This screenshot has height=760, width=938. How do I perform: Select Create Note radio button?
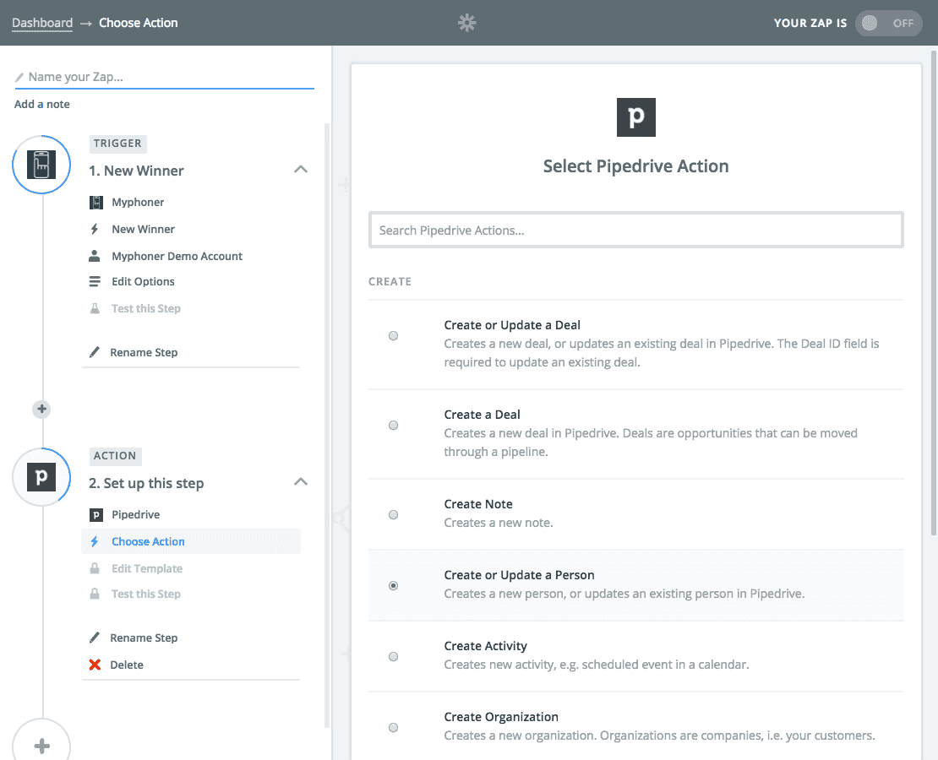coord(393,515)
